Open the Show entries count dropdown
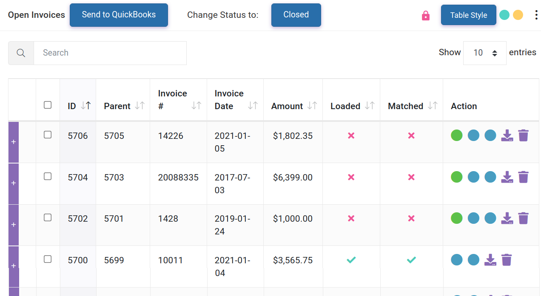 tap(485, 53)
